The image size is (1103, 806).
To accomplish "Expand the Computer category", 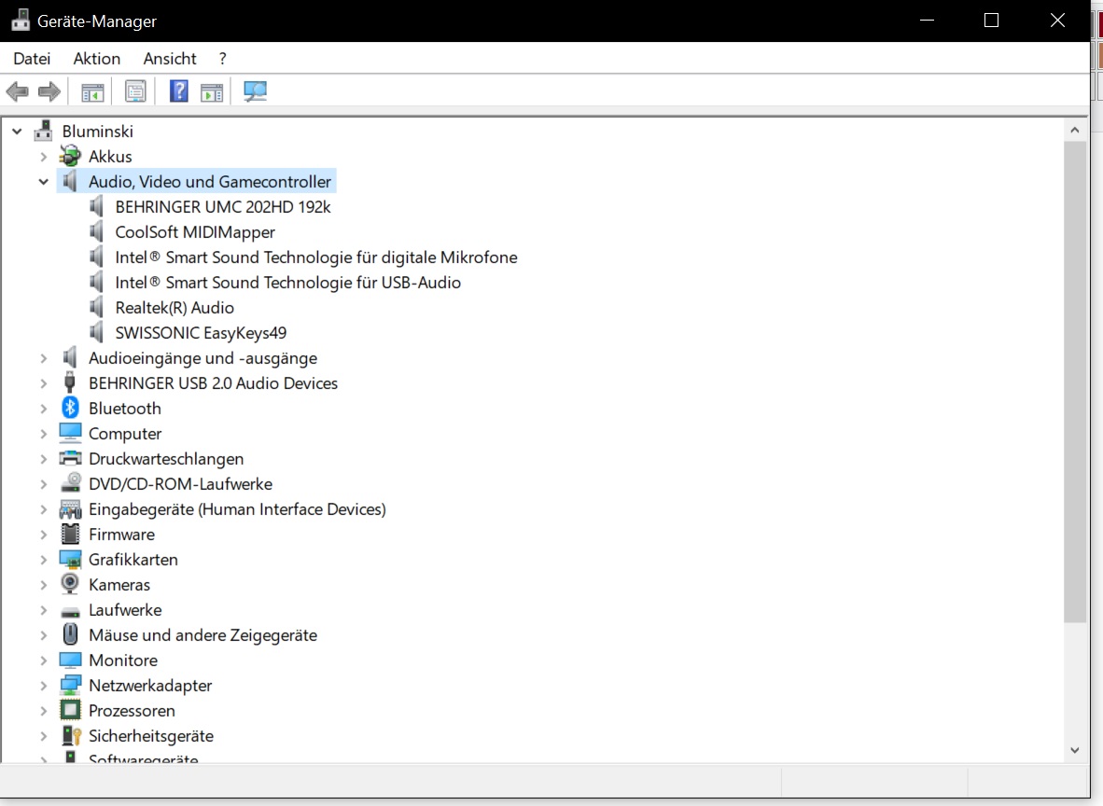I will (x=44, y=434).
